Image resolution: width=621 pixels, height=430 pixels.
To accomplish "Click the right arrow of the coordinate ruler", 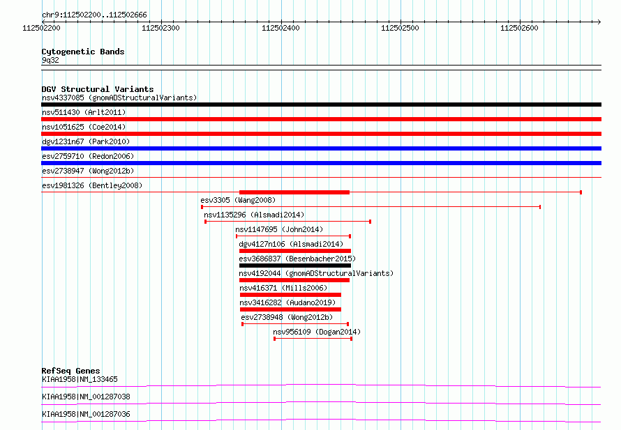I will coord(599,22).
